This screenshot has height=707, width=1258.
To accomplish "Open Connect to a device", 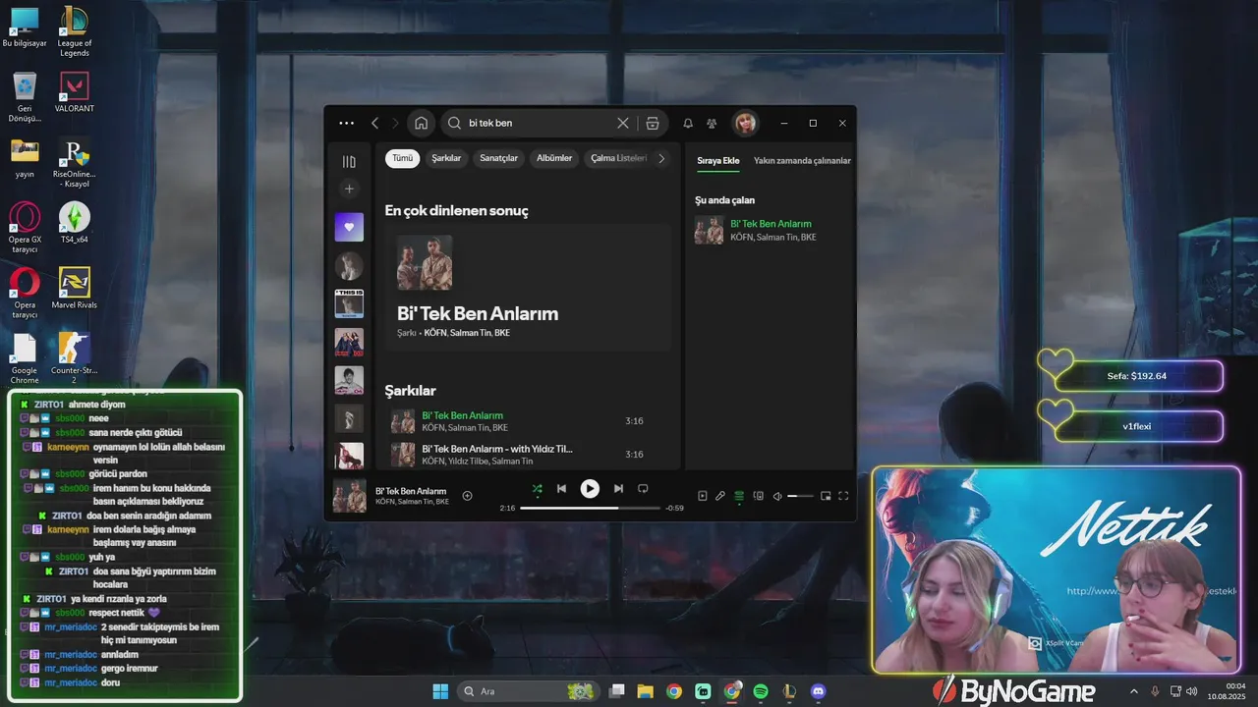I will coord(758,496).
